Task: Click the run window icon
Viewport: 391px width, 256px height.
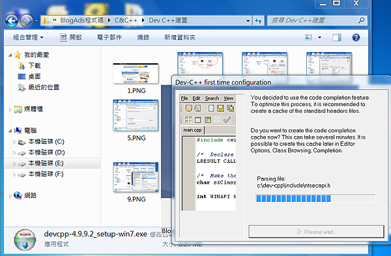Action: [198, 120]
